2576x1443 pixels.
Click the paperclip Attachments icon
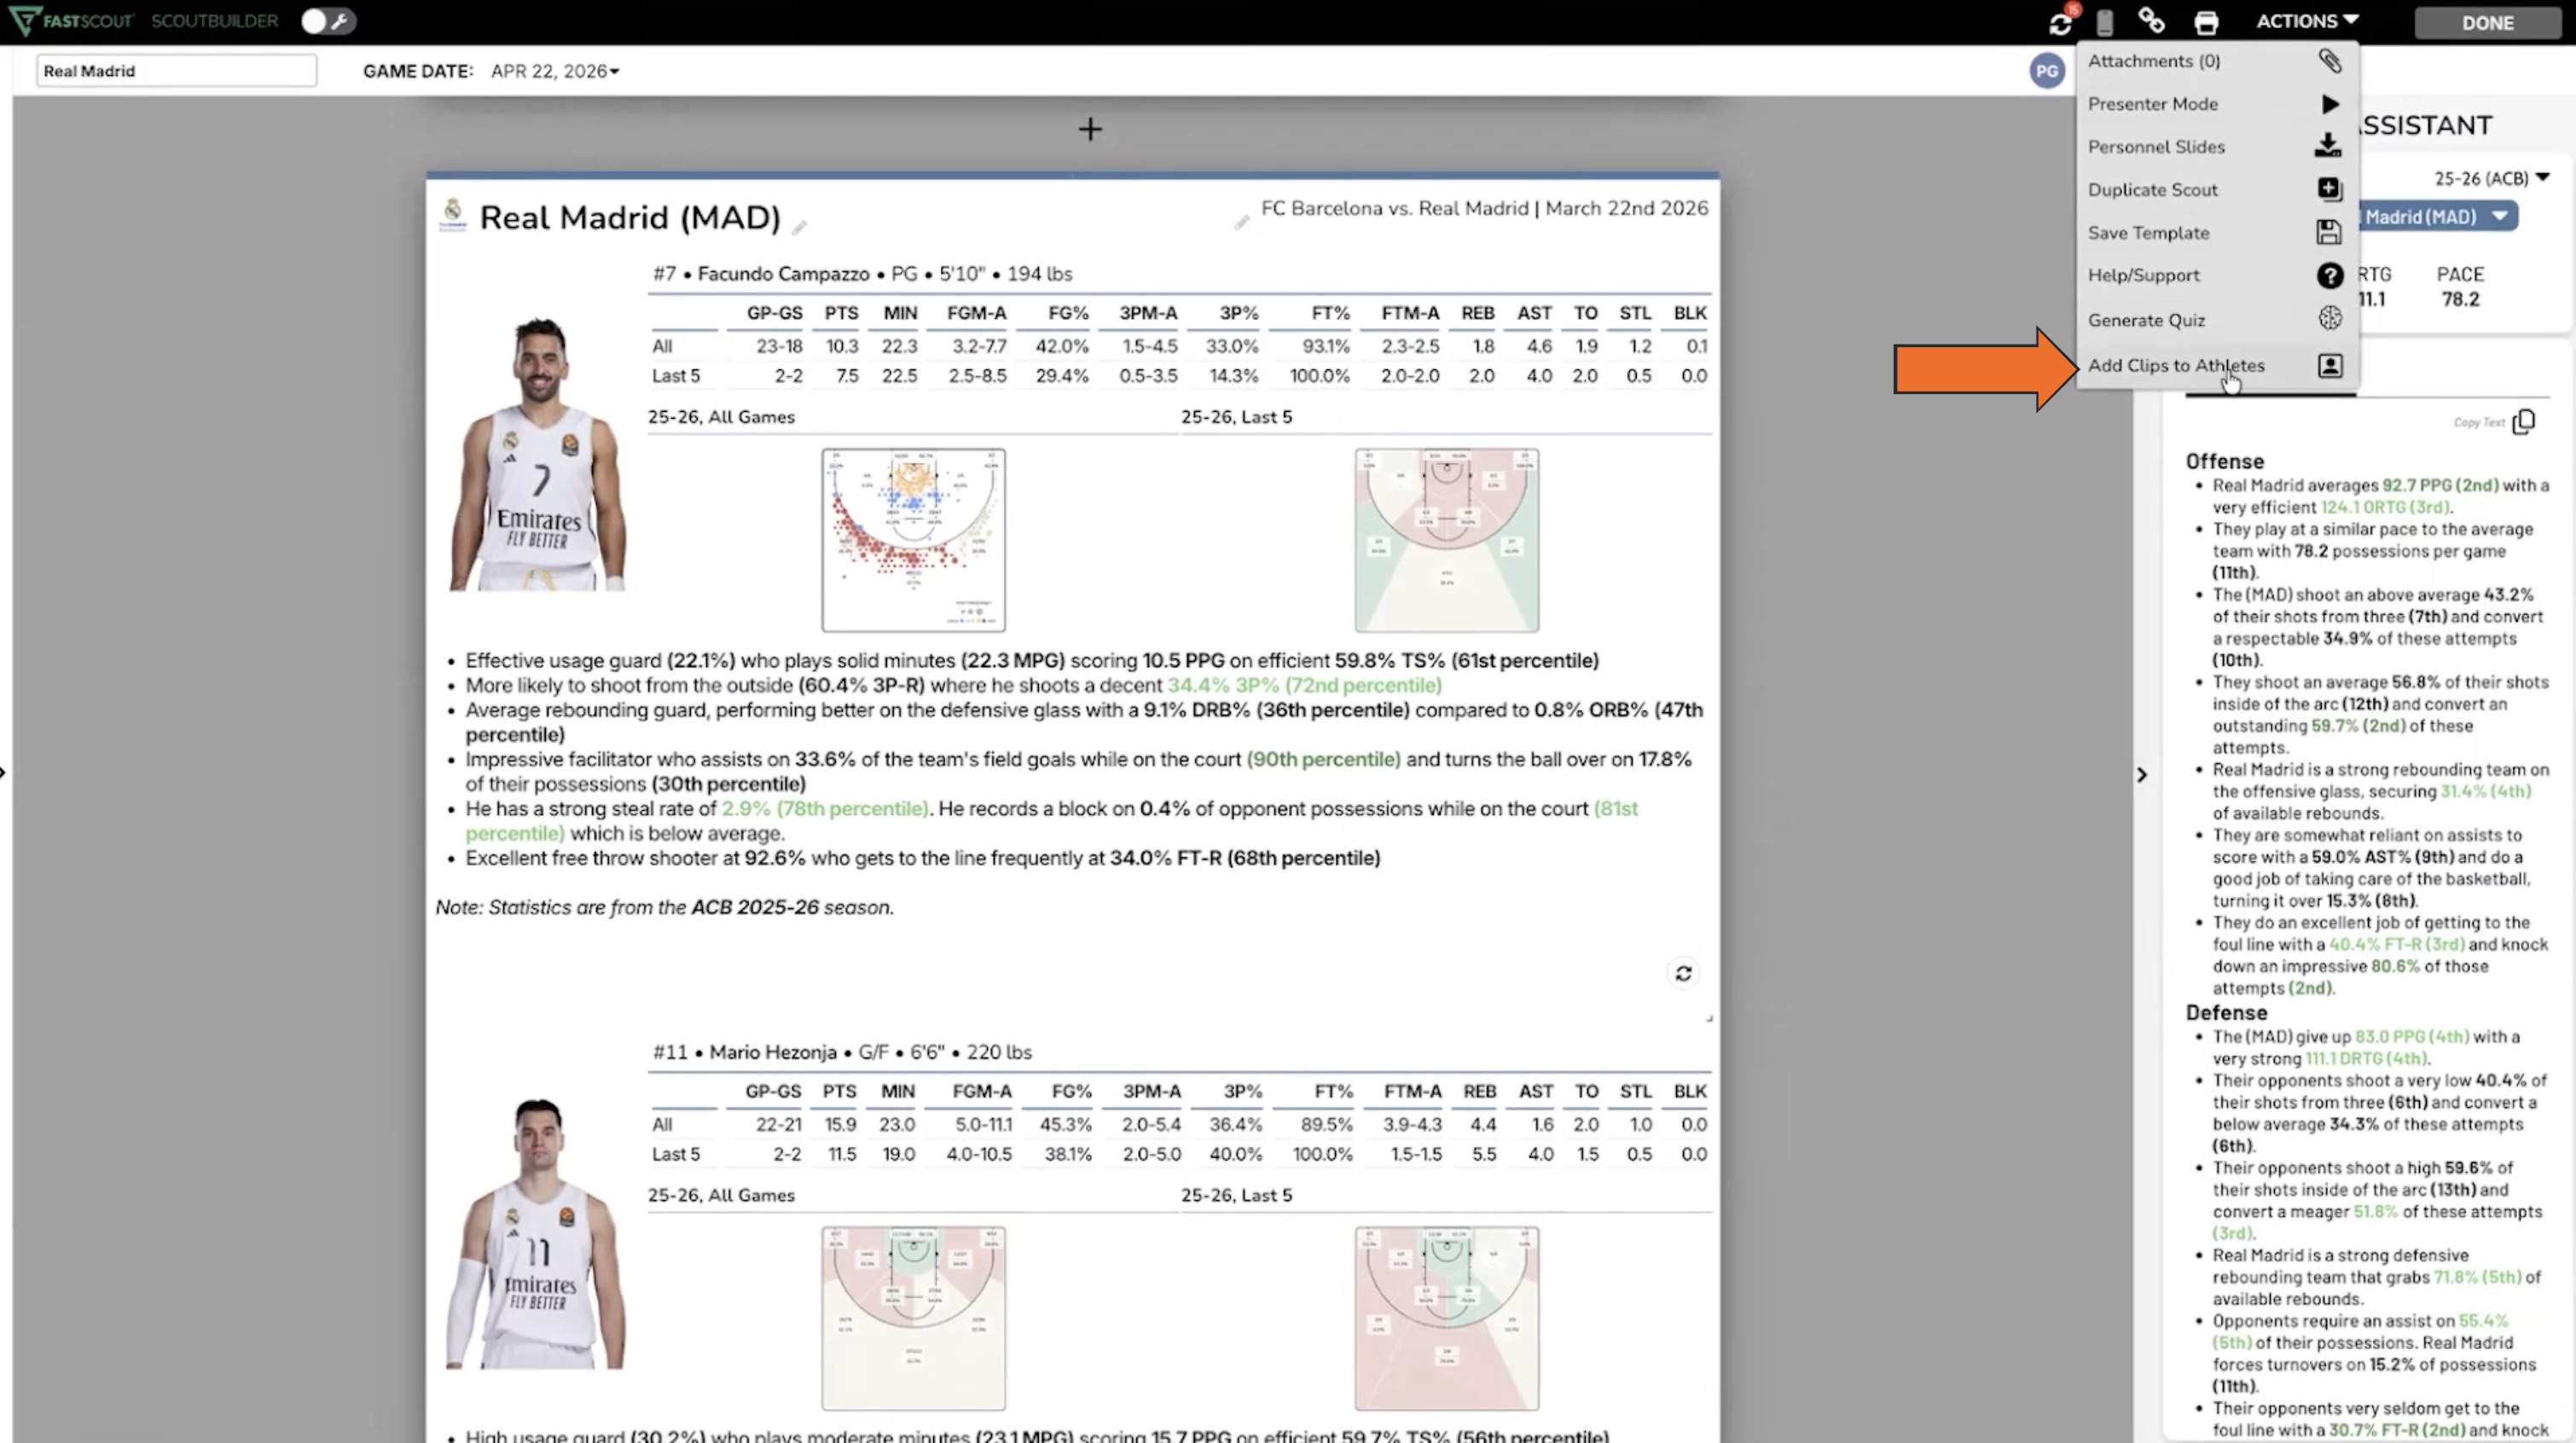[x=2330, y=61]
